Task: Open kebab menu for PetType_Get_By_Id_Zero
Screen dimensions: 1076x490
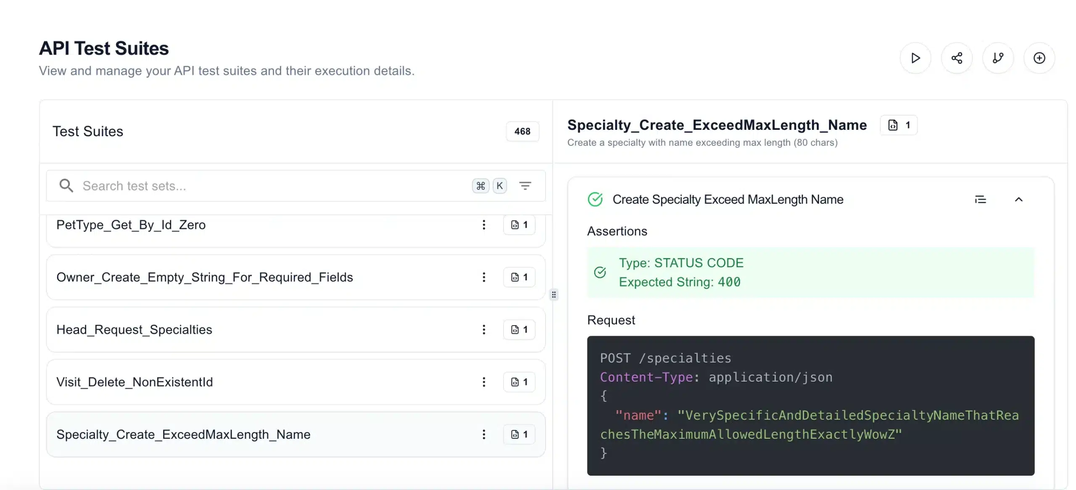Action: tap(484, 225)
